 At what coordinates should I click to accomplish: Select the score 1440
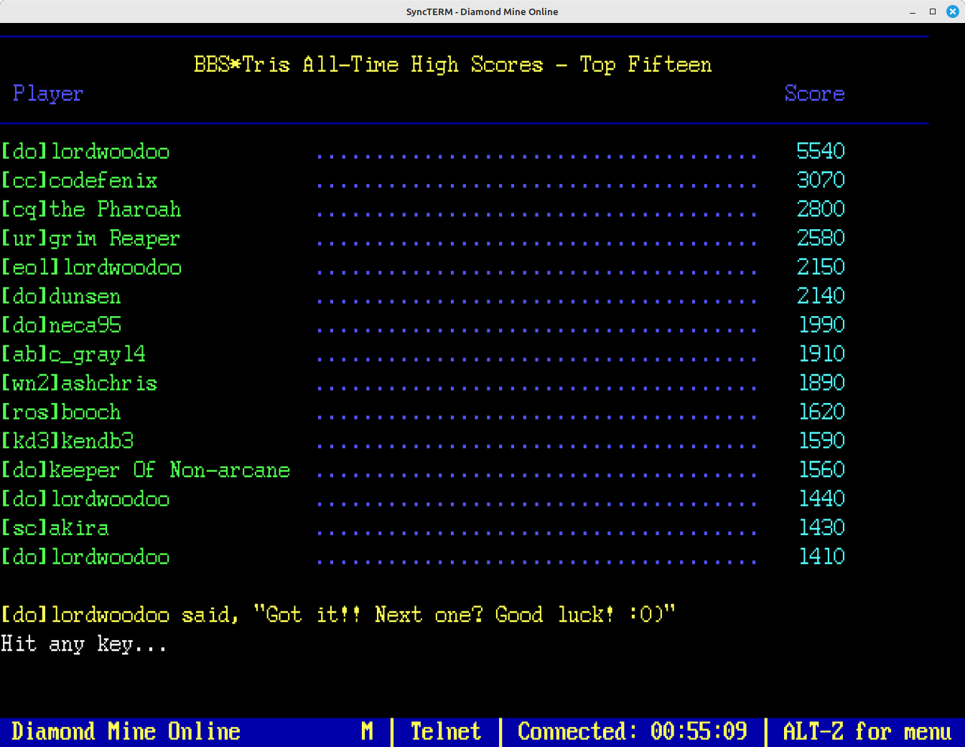[822, 499]
